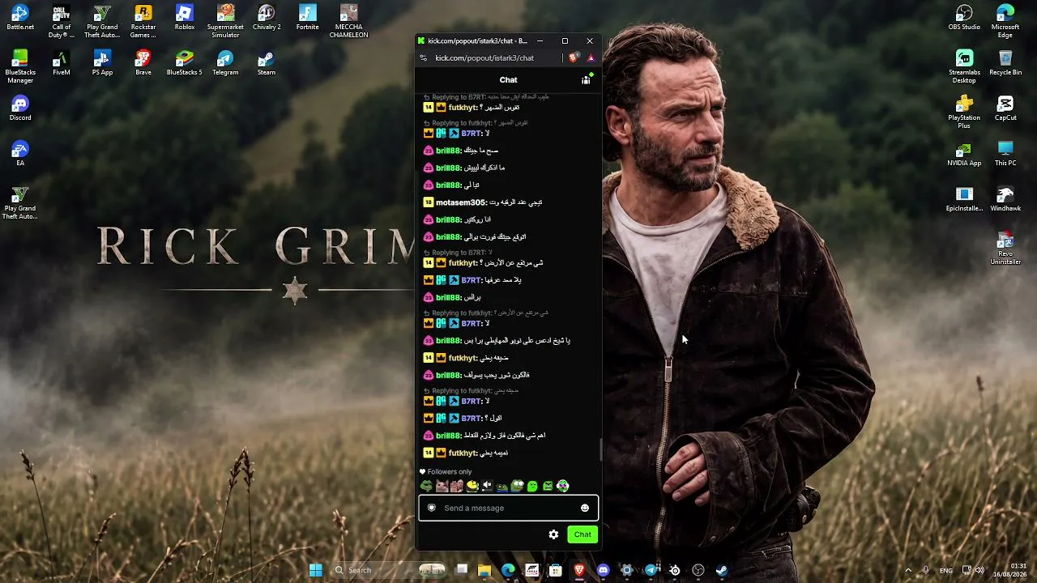Insert the muted speaker emote
Image resolution: width=1037 pixels, height=583 pixels.
487,486
